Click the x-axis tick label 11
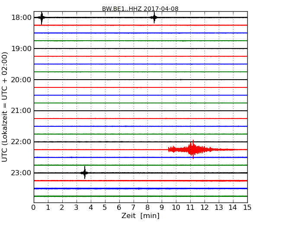Viewport: 281px width, 225px height. [190, 208]
